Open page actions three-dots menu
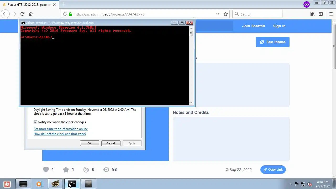 coord(218,14)
